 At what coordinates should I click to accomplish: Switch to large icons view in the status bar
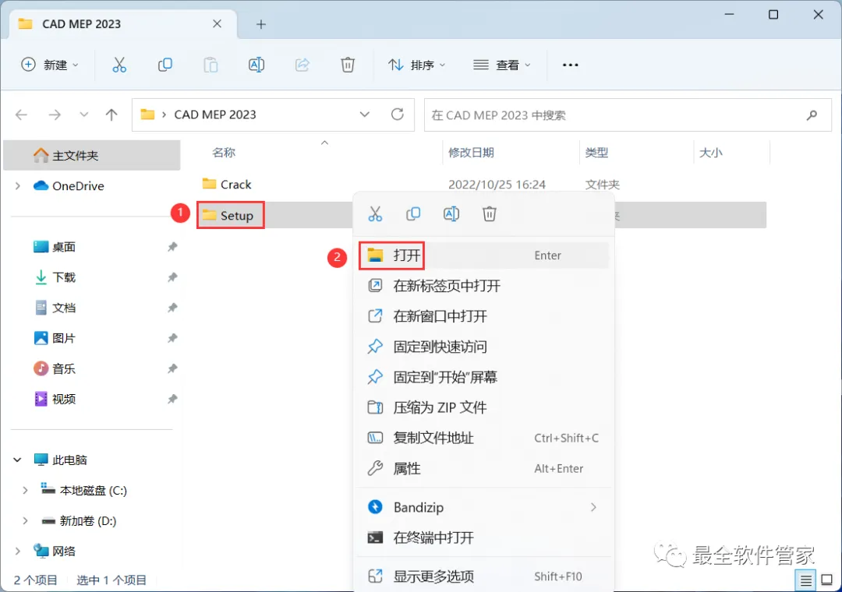[827, 580]
